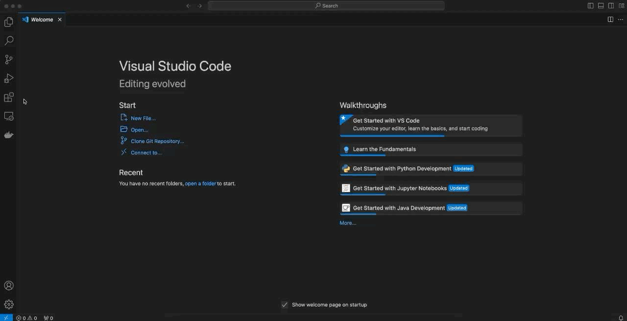Open the Manage gear menu
This screenshot has height=321, width=627.
click(x=8, y=304)
